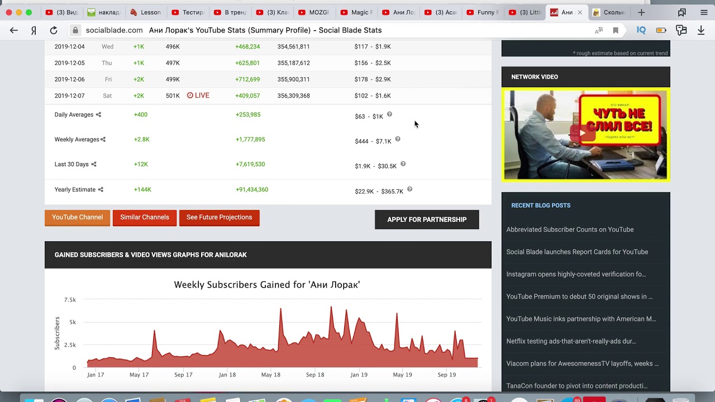Bookmark this page with the bookmark icon
Image resolution: width=715 pixels, height=402 pixels.
coord(616,30)
